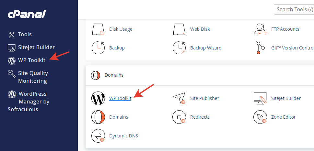Open the Zone Editor link
This screenshot has height=151, width=314.
pos(283,117)
